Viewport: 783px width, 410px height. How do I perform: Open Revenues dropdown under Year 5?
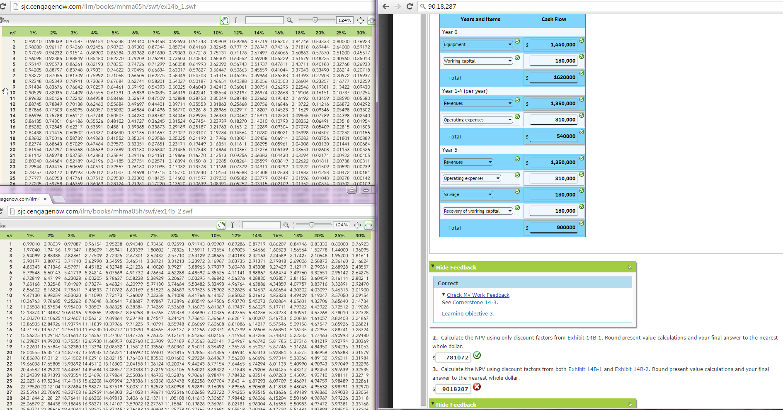pos(468,162)
